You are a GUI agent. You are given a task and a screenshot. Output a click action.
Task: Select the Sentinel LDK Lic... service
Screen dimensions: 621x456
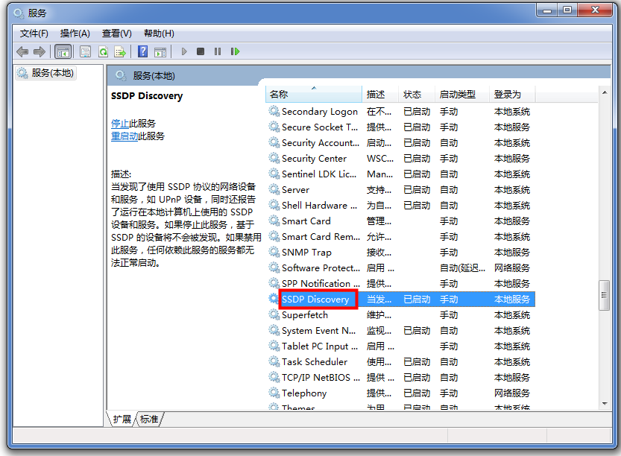pos(319,174)
